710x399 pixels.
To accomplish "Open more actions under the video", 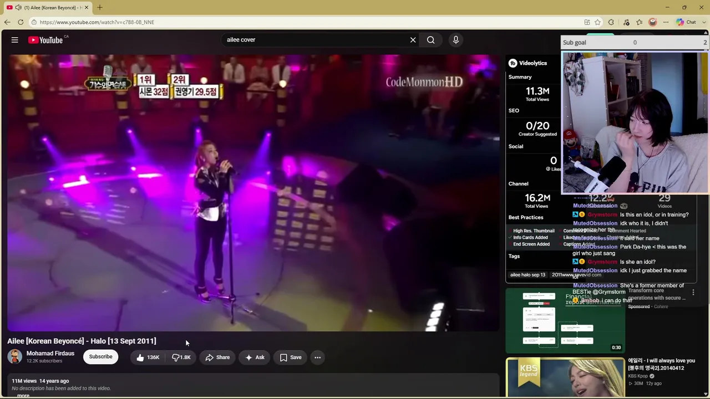I will pyautogui.click(x=317, y=357).
